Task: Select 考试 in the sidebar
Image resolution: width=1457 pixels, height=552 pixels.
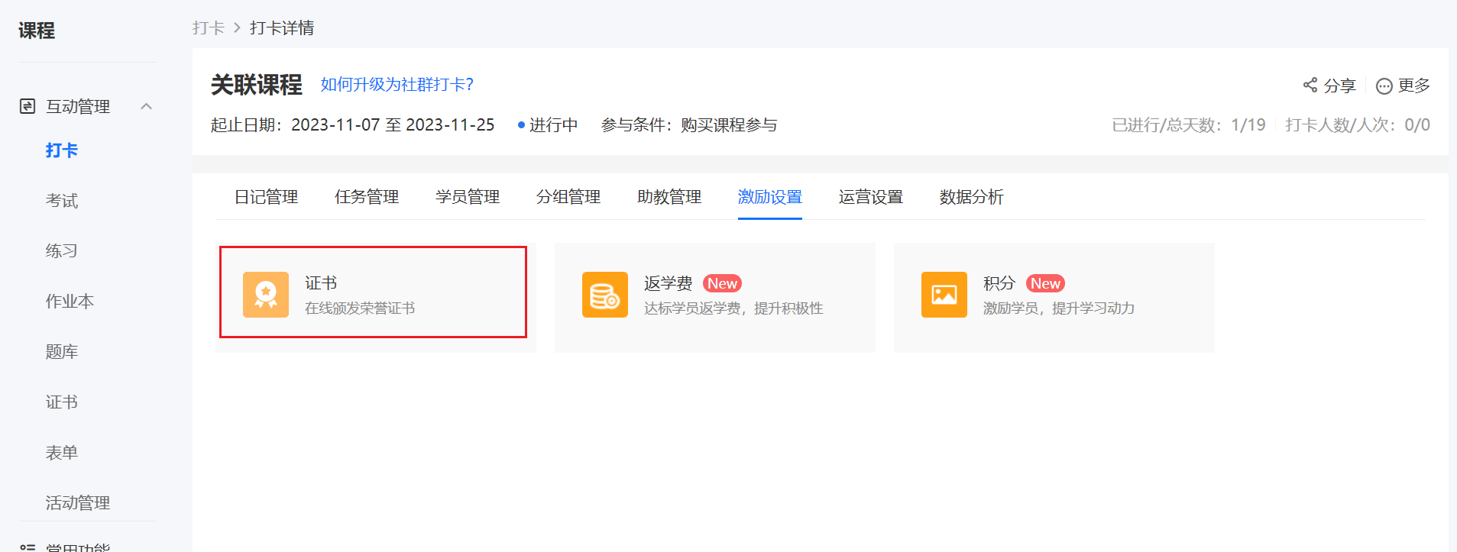Action: [x=62, y=201]
